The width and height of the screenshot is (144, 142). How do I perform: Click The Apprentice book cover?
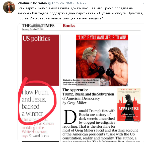129,104
